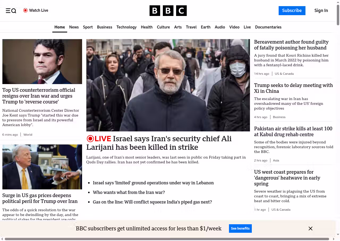Select the Culture navigation tab

point(163,27)
